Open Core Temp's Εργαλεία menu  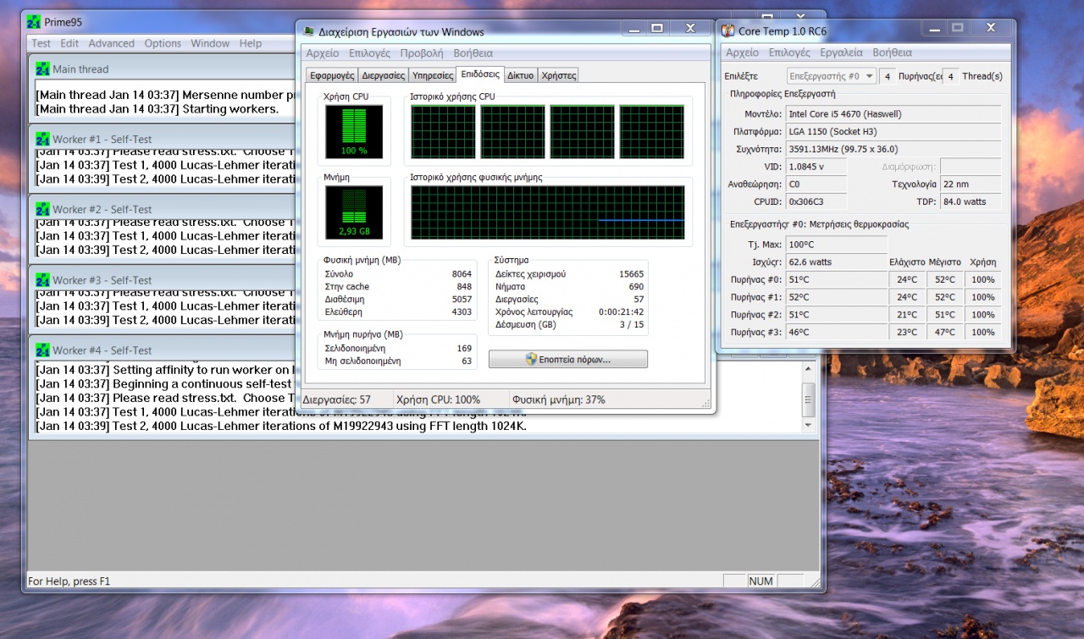pyautogui.click(x=841, y=52)
